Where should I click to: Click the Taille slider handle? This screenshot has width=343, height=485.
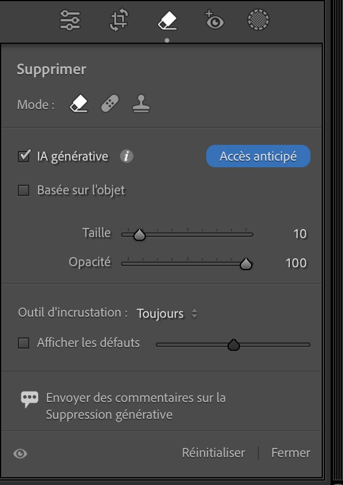point(140,235)
